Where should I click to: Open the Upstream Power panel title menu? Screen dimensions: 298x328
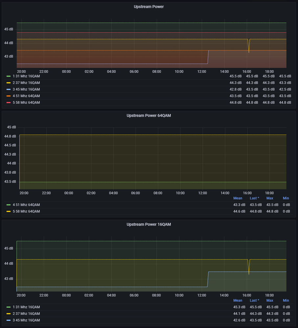[x=149, y=7]
